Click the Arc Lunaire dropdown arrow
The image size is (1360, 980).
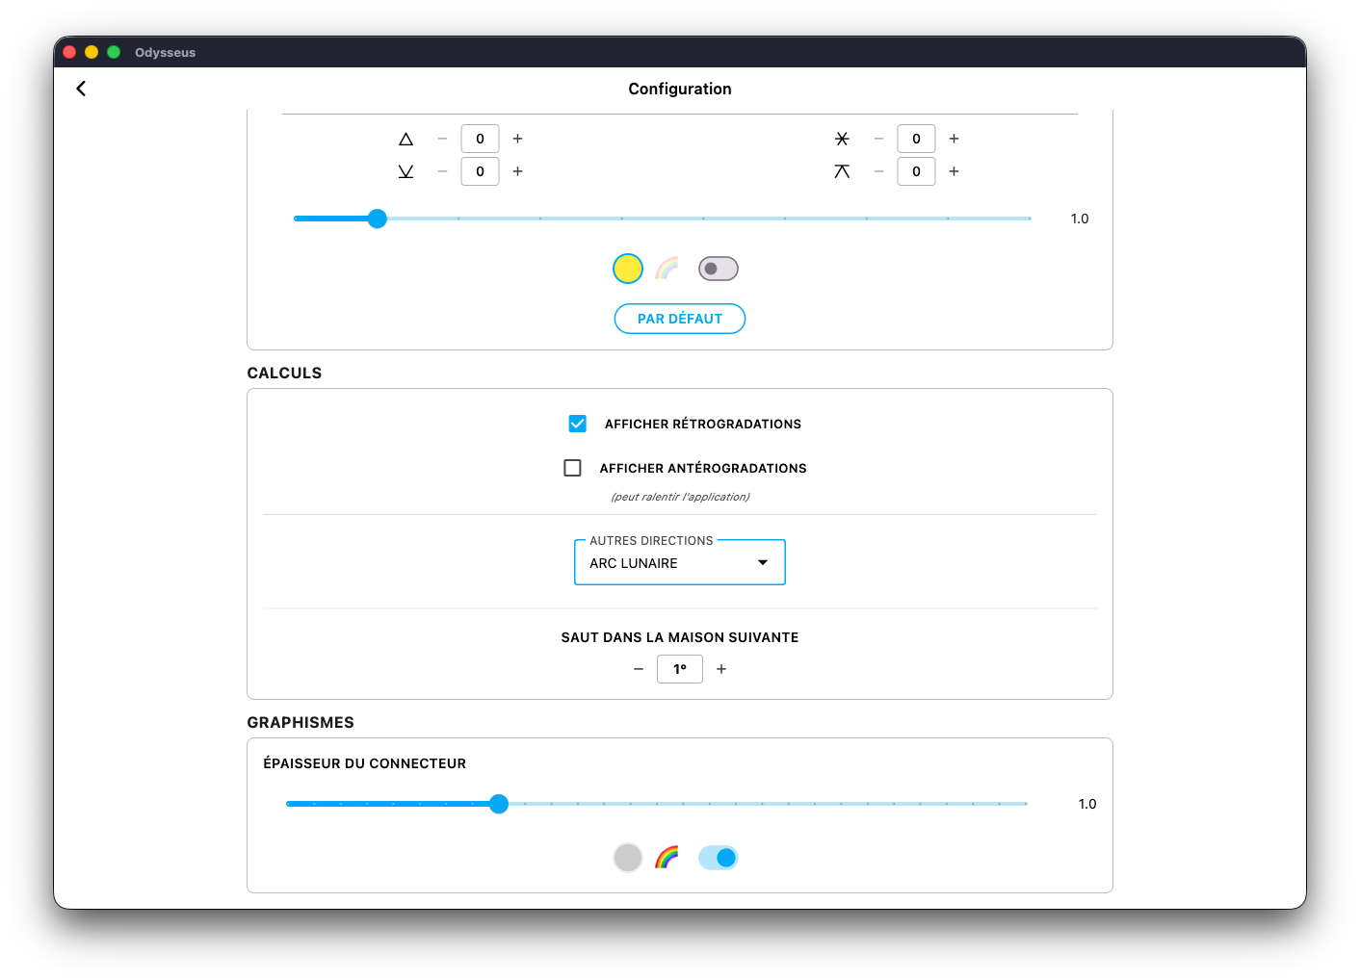coord(763,563)
